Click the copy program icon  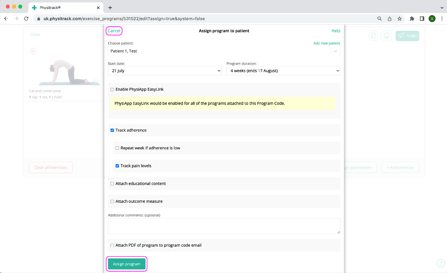(373, 36)
